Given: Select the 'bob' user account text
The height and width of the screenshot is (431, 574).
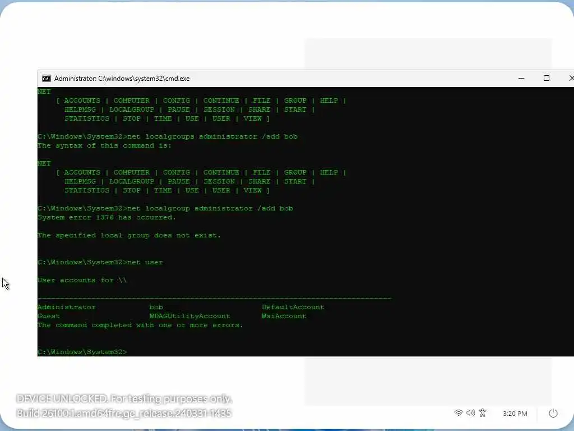Looking at the screenshot, I should [x=156, y=307].
